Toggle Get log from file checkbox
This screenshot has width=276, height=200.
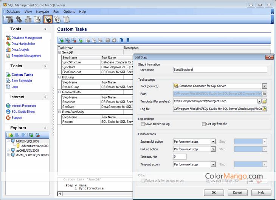pos(204,124)
